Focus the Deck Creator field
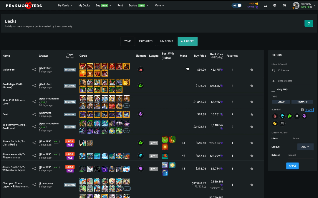The width and height of the screenshot is (318, 198). click(x=292, y=81)
